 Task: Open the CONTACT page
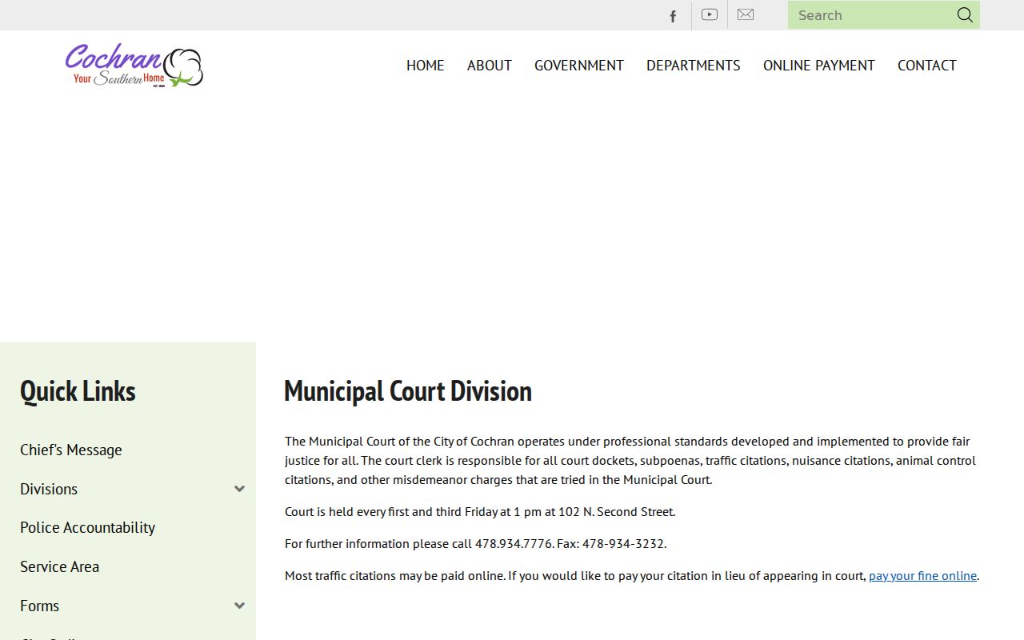[927, 66]
